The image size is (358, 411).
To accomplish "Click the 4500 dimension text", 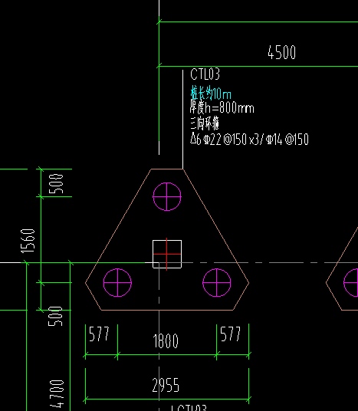I will 282,52.
